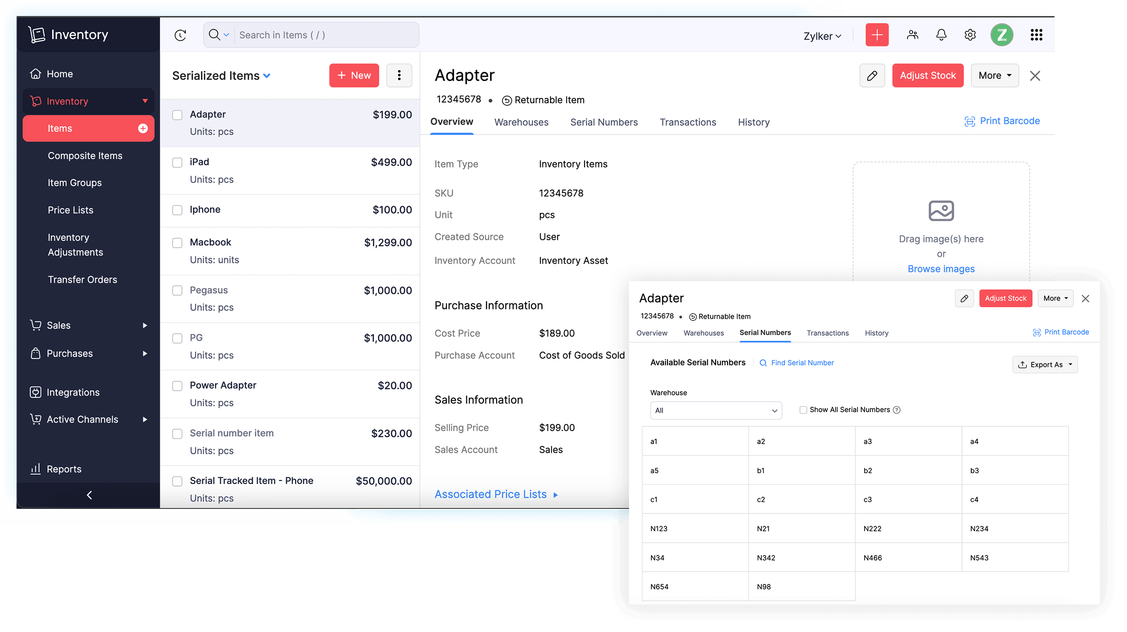Enable Show All Serial Numbers

click(803, 409)
